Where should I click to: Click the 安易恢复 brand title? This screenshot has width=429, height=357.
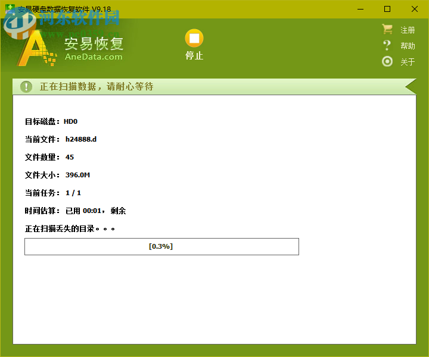94,43
